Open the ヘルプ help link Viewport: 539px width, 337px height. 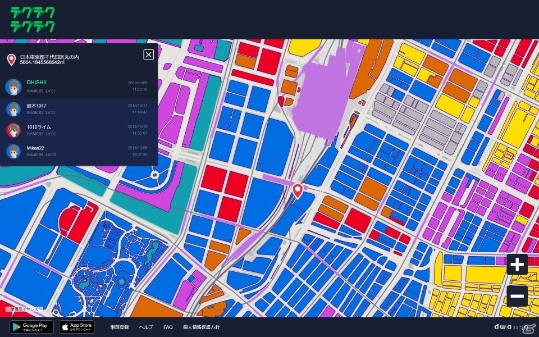[x=146, y=327]
